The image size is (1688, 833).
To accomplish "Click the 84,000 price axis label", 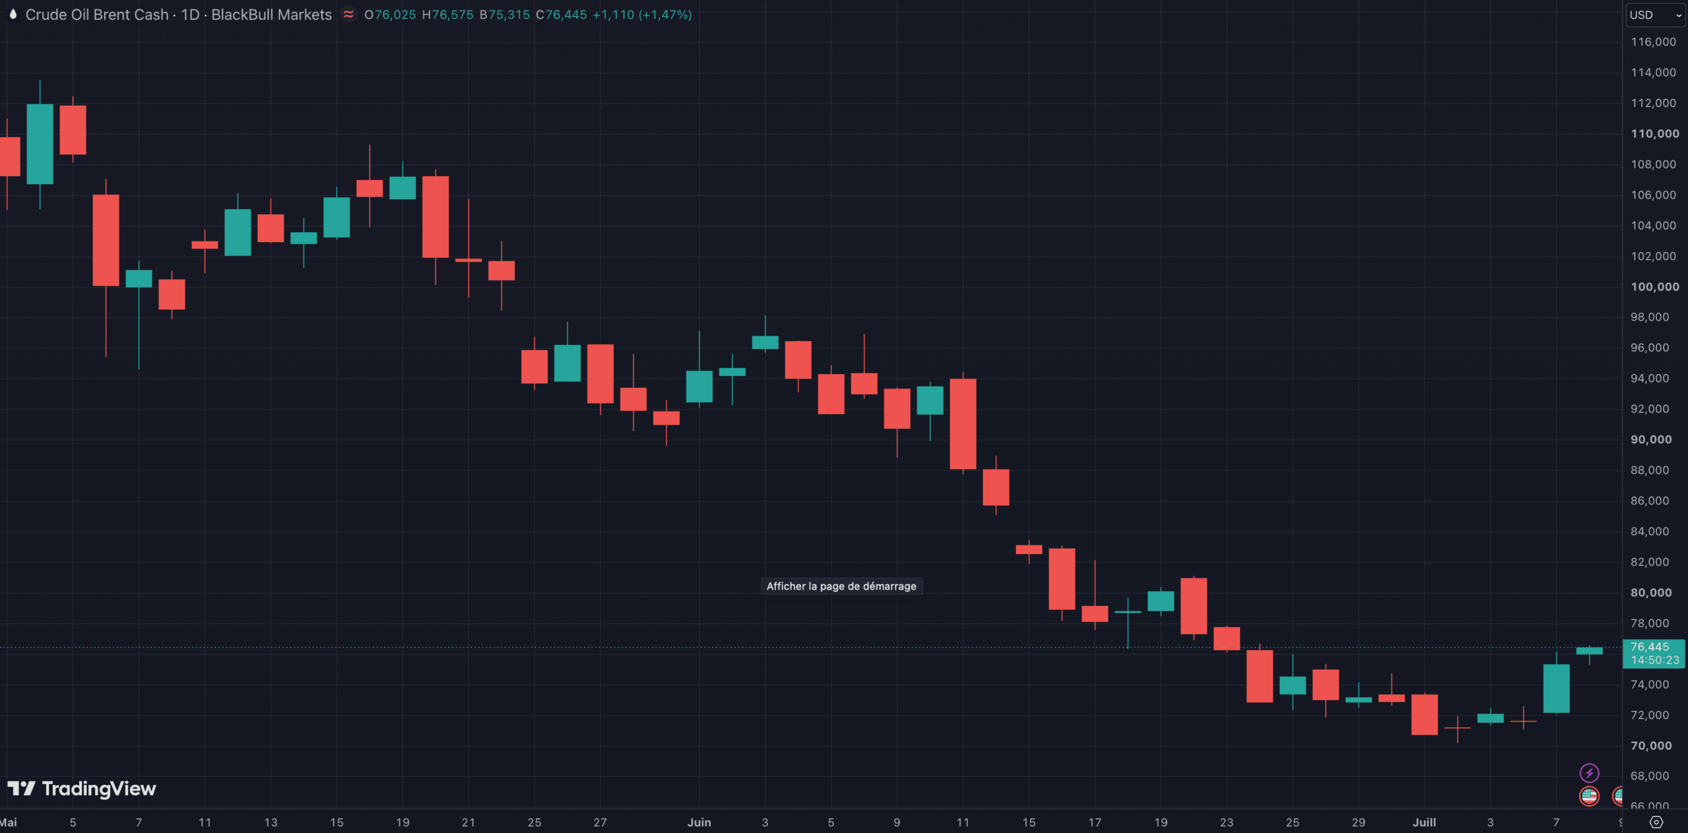I will [x=1650, y=531].
